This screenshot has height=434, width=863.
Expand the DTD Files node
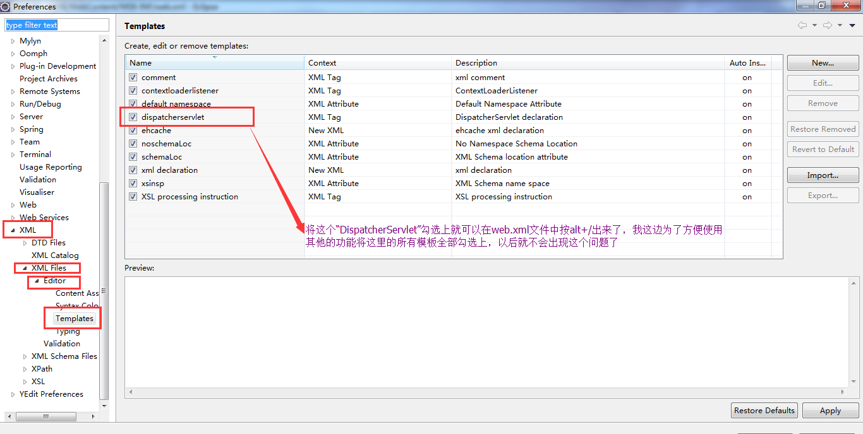click(25, 243)
